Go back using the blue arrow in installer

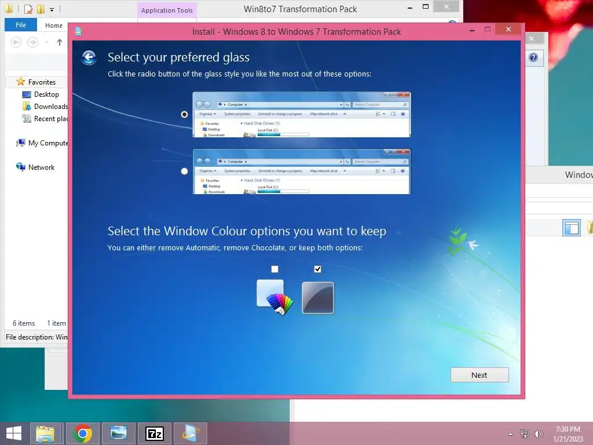click(x=89, y=57)
